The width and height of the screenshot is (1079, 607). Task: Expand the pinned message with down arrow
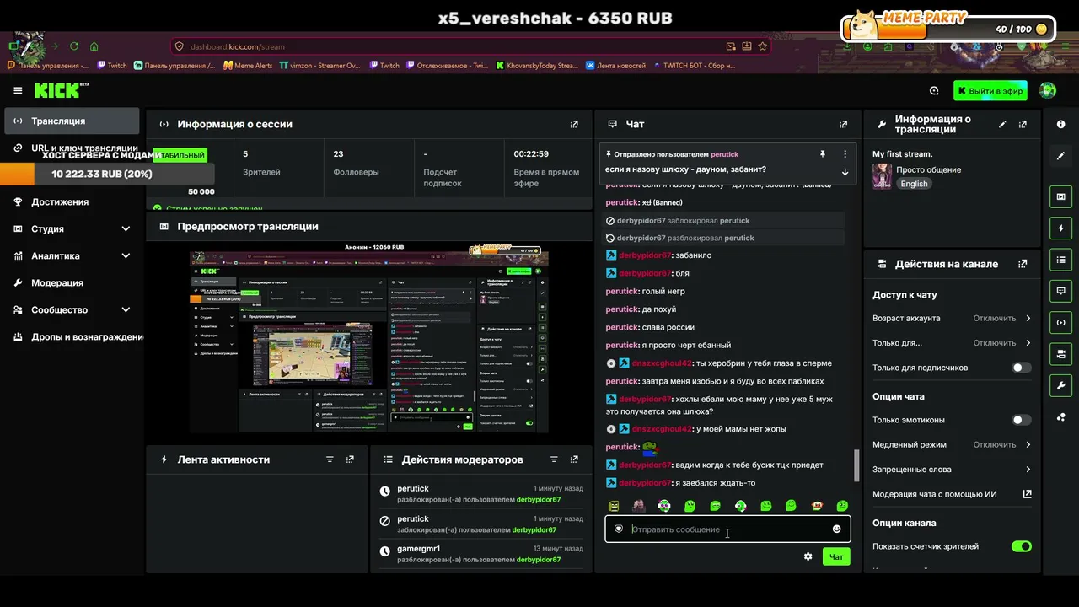pos(845,172)
